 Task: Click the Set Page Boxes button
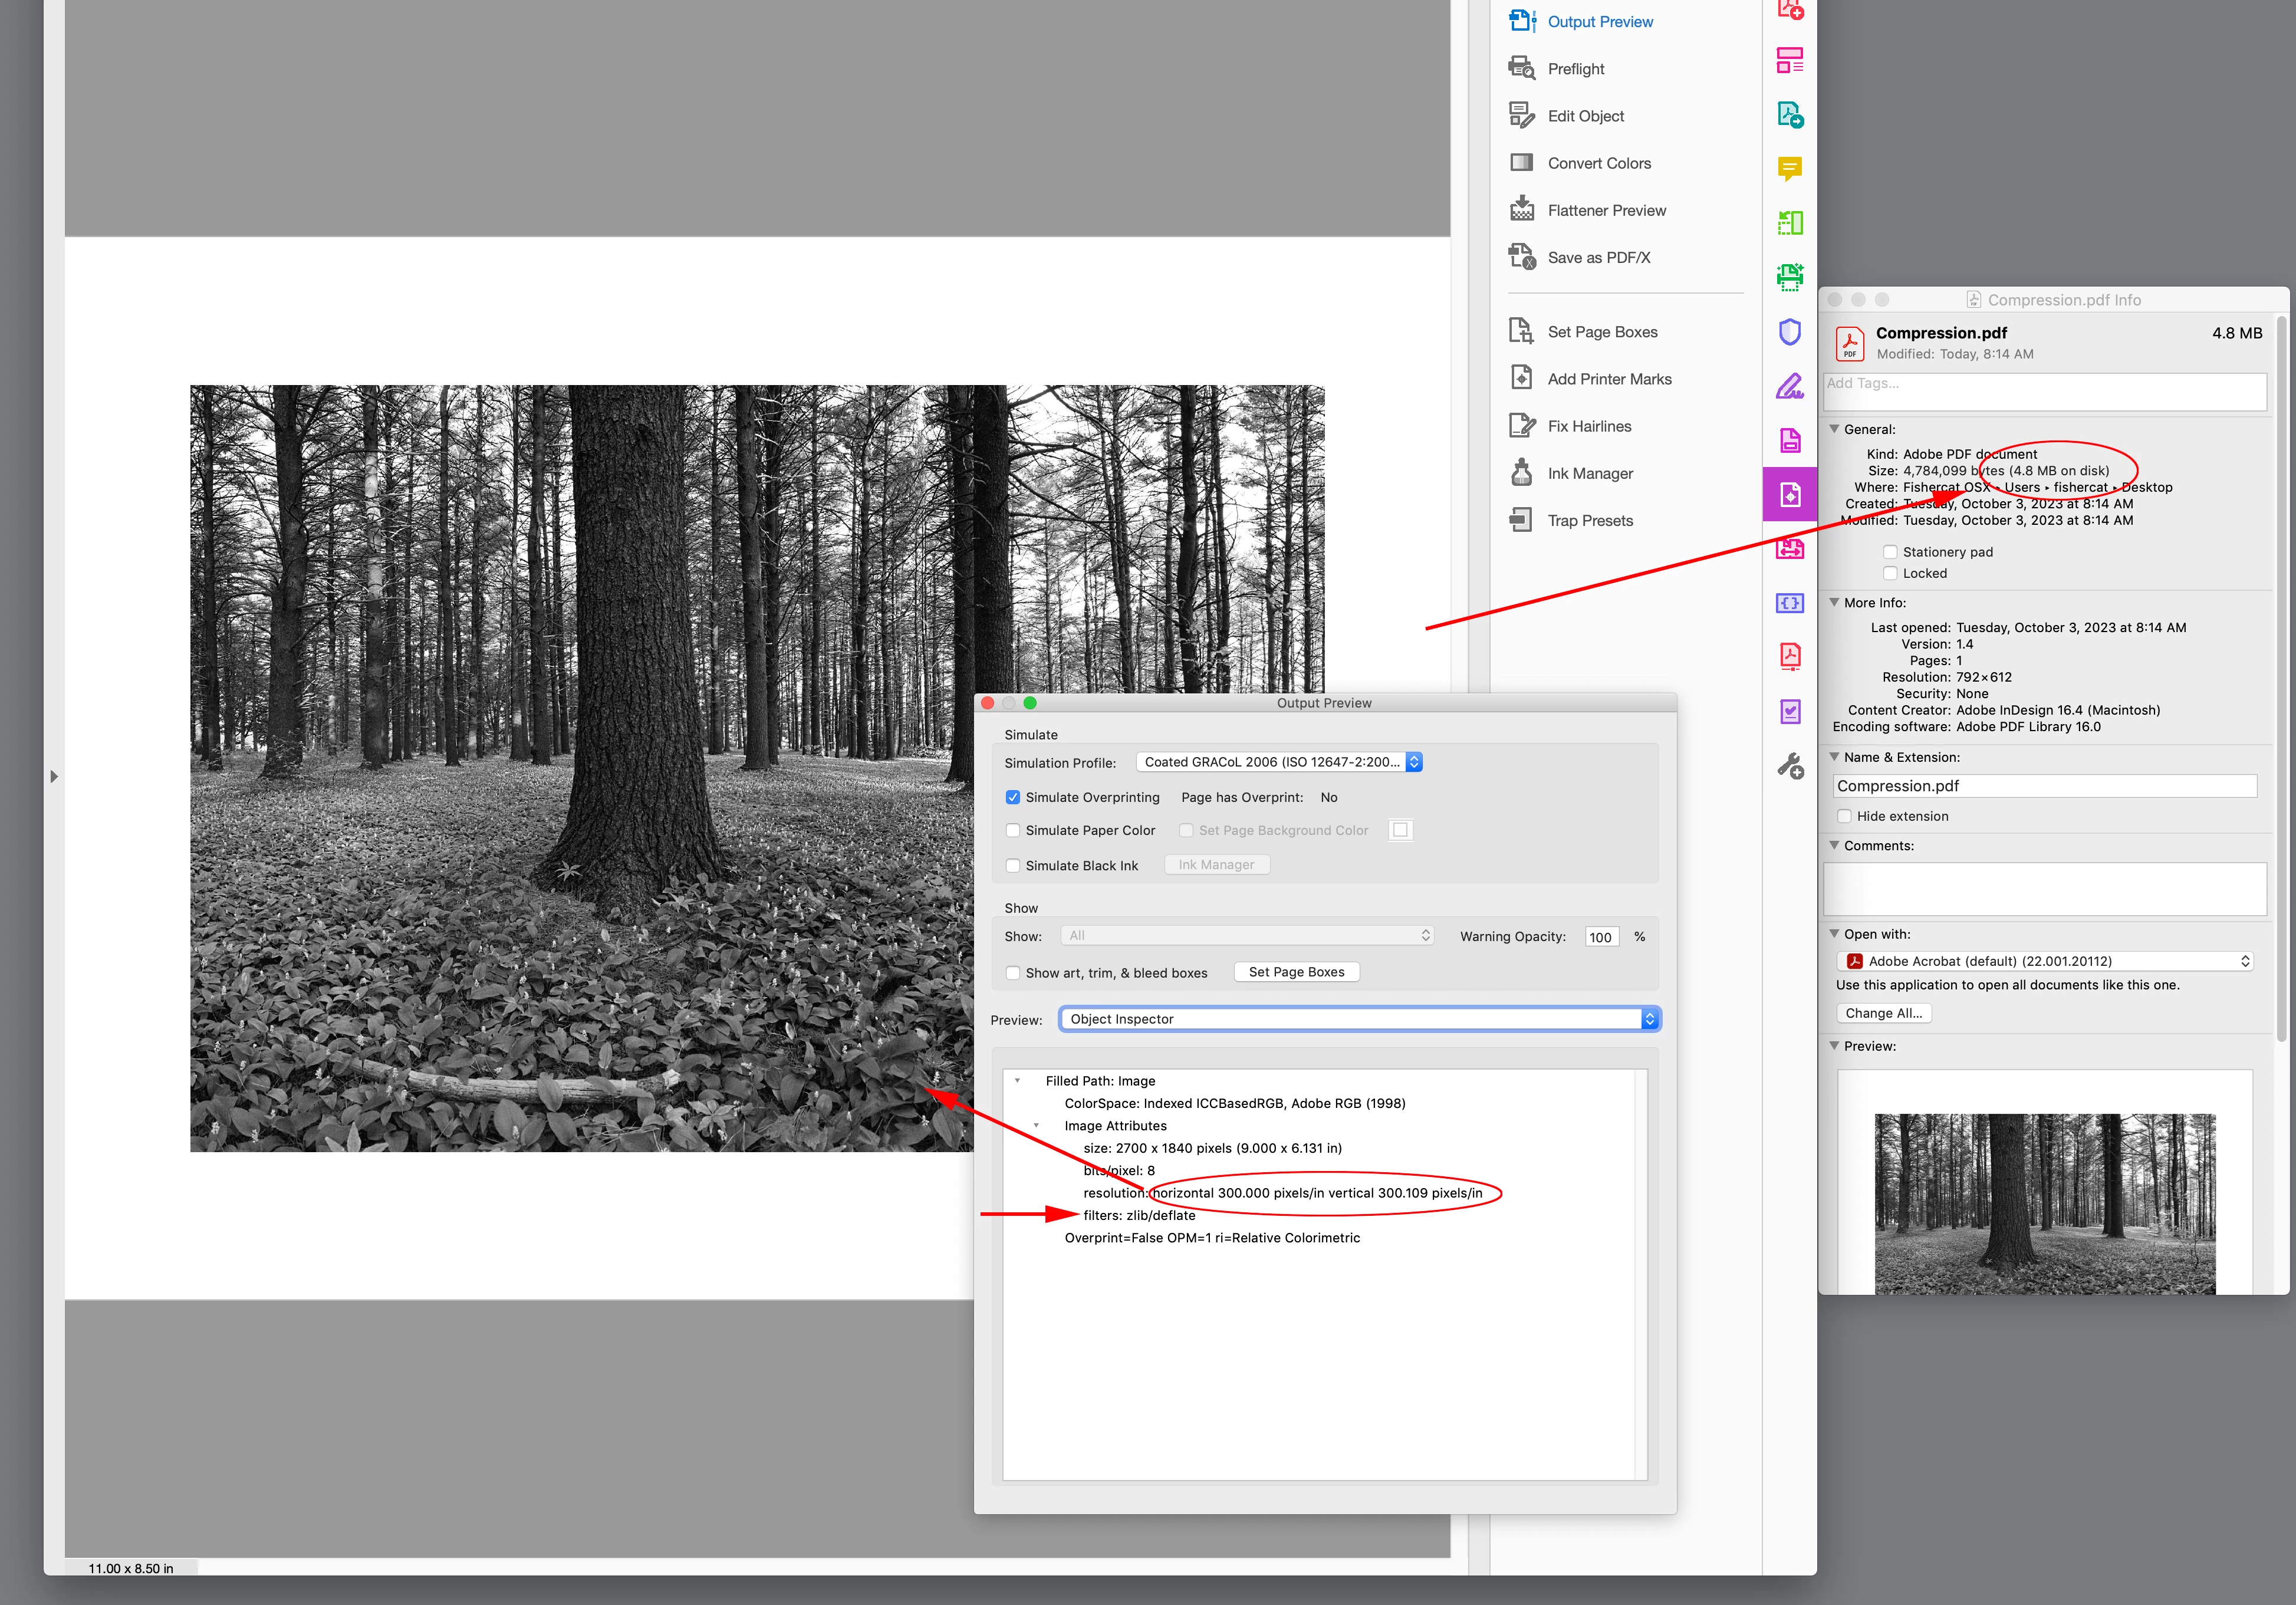[1296, 972]
